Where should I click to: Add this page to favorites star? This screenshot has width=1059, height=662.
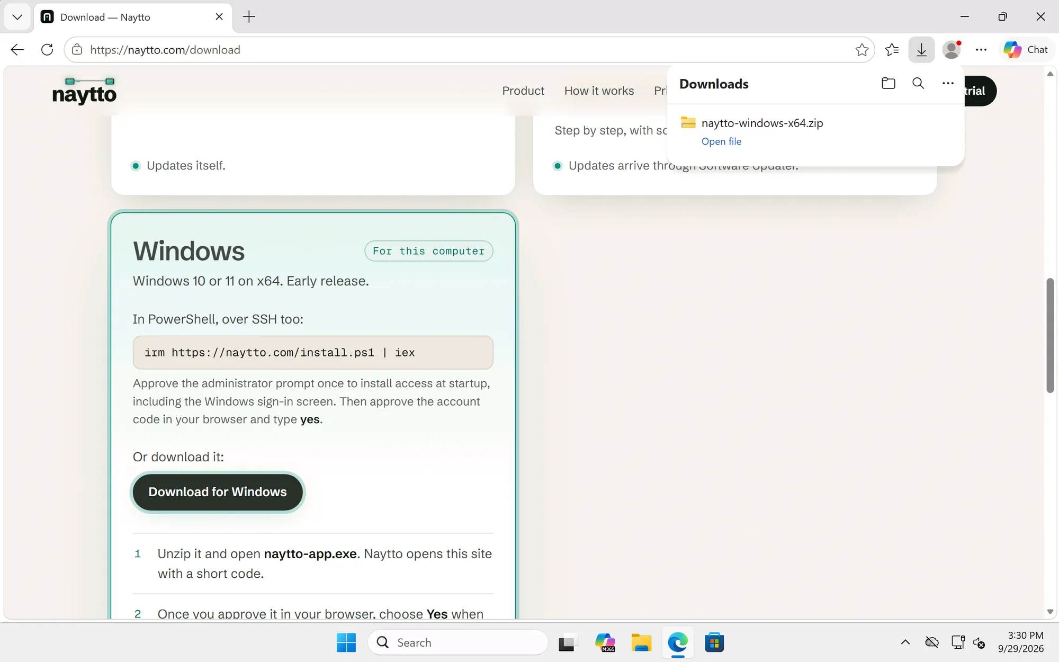(x=861, y=50)
